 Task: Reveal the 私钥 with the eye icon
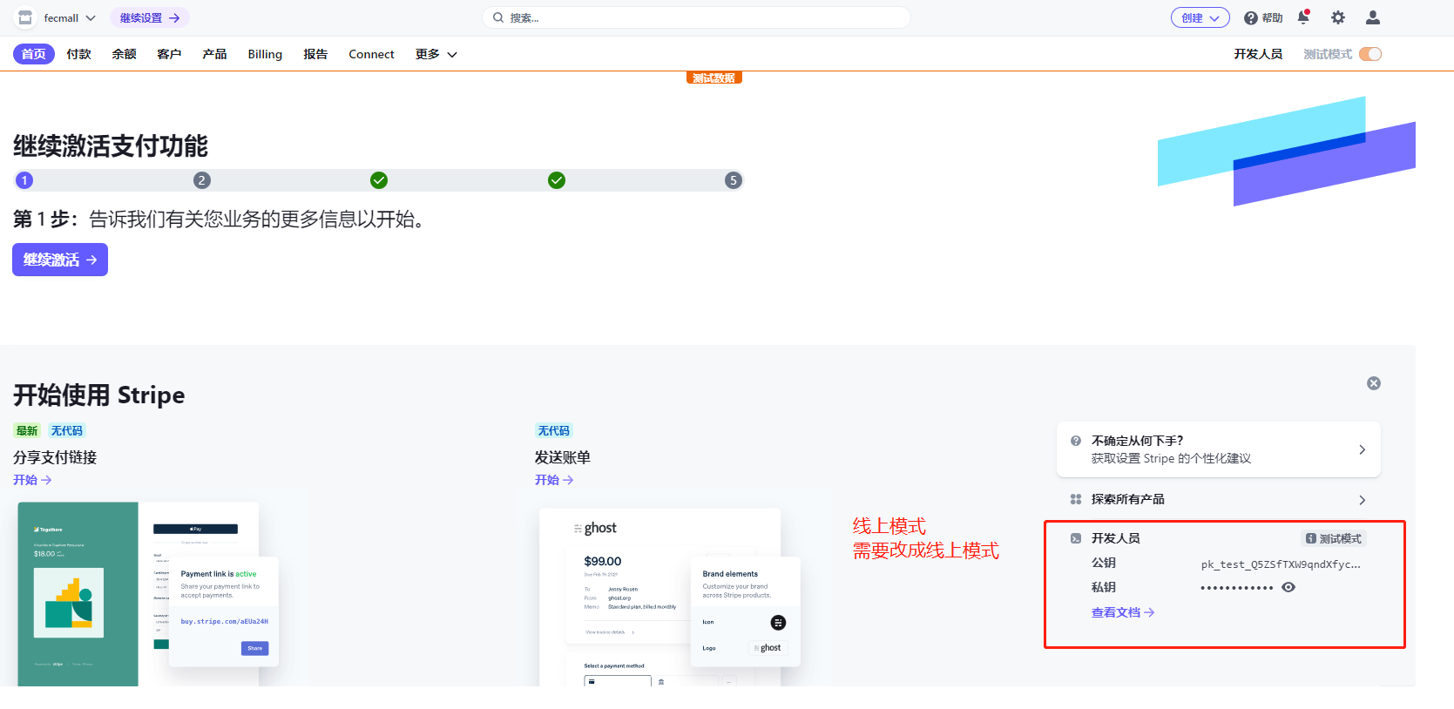(1288, 588)
